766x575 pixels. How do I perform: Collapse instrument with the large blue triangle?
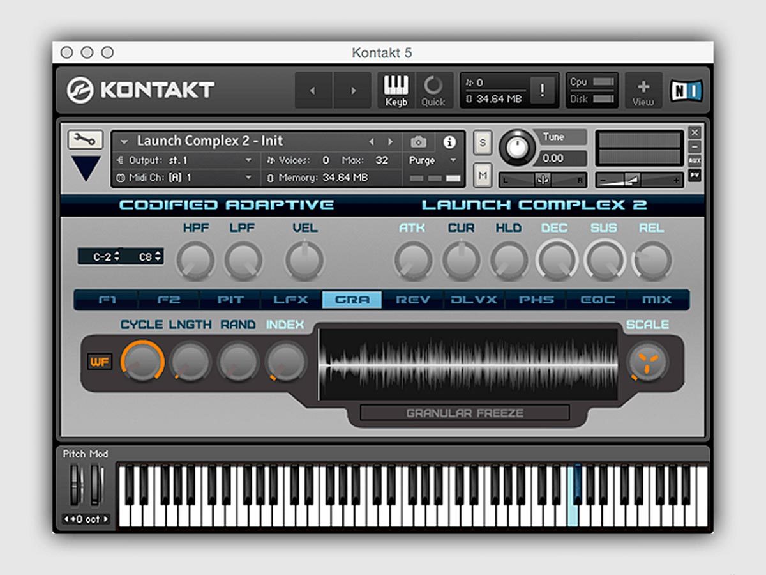click(86, 169)
